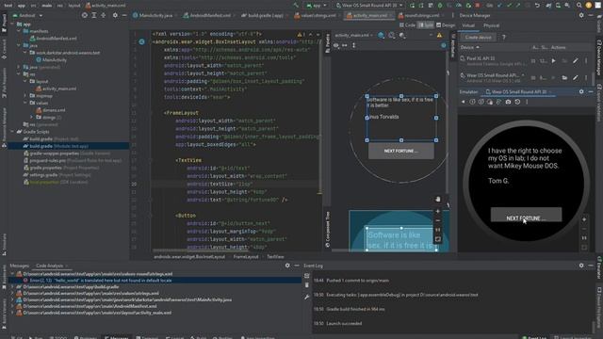Open Pixel XL API 33 more actions menu
The height and width of the screenshot is (339, 603).
(x=586, y=60)
